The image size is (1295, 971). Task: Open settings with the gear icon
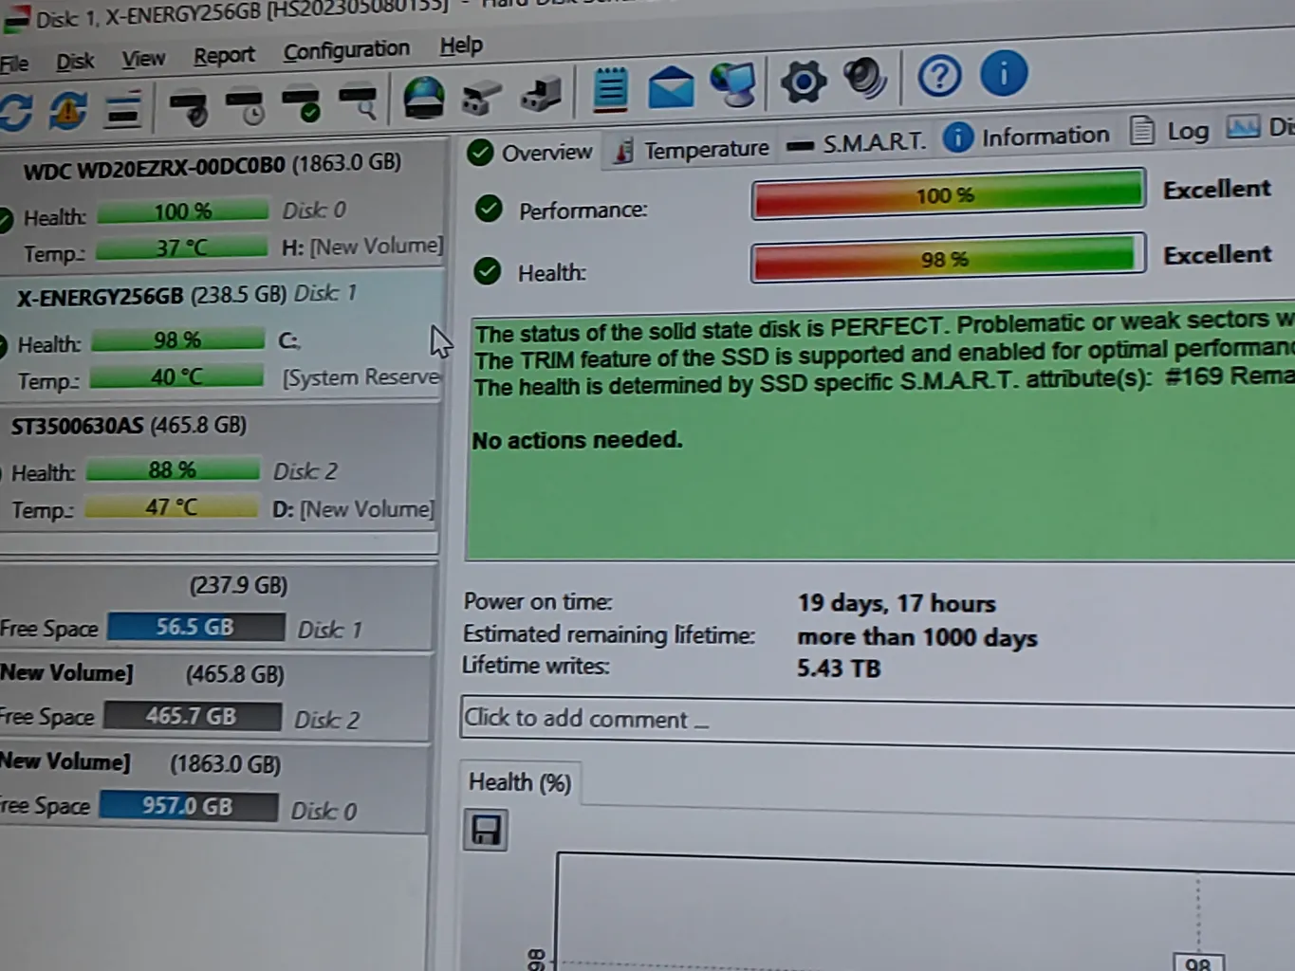pos(803,82)
